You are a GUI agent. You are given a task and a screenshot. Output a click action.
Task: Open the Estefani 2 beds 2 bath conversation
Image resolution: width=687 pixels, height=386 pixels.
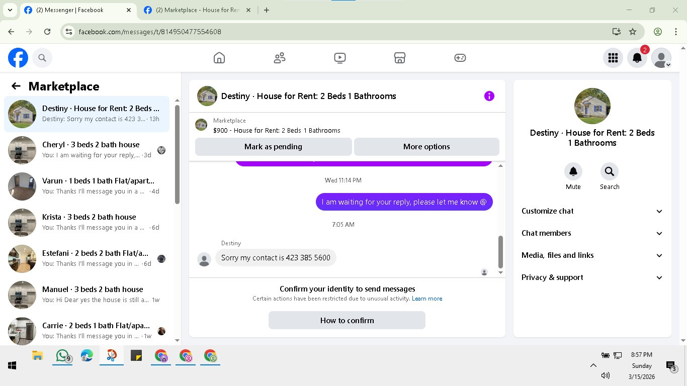click(x=87, y=259)
